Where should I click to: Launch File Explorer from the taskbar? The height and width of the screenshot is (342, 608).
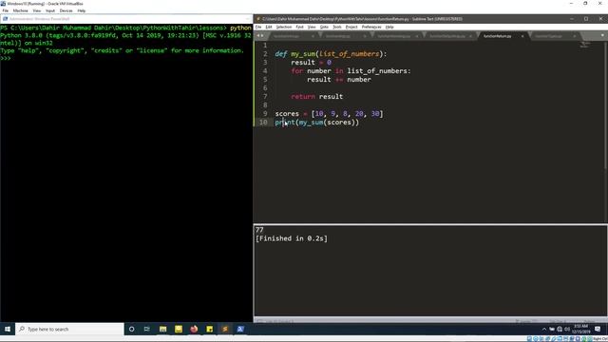click(x=162, y=329)
